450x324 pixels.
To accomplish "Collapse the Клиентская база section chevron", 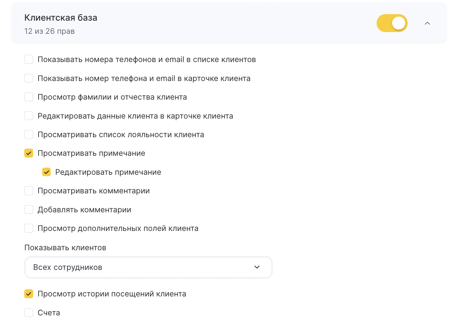I will (x=427, y=23).
